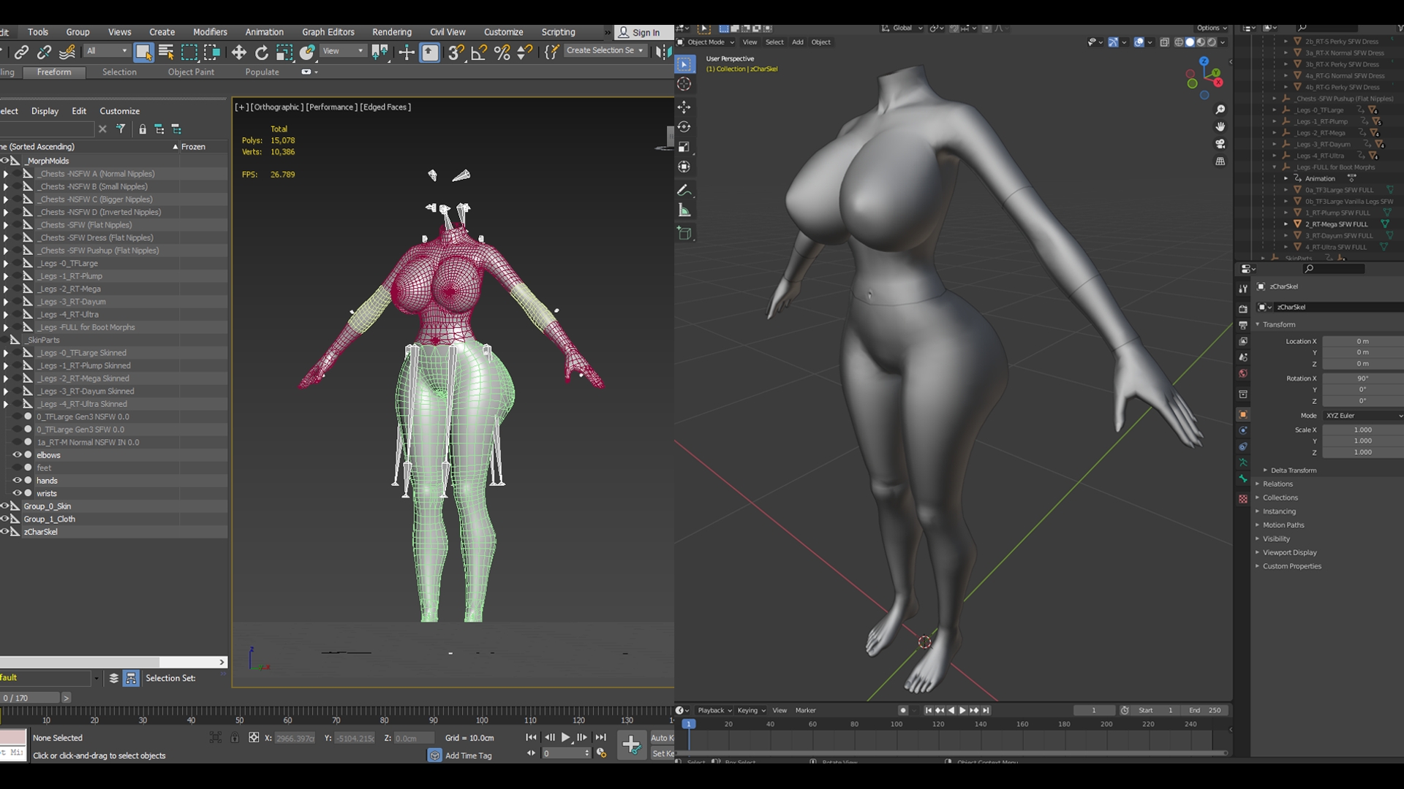Activate the Select and Scale tool in 3ds Max
Viewport: 1404px width, 789px height.
[x=284, y=52]
